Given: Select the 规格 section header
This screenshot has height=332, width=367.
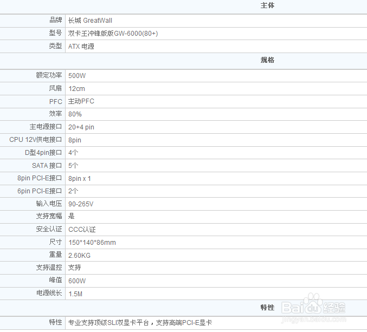Looking at the screenshot, I should point(267,60).
